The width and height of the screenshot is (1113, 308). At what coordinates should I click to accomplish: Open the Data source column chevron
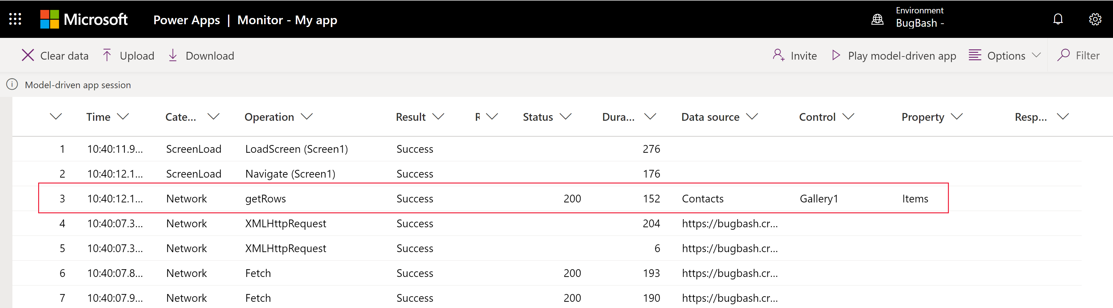click(x=752, y=116)
